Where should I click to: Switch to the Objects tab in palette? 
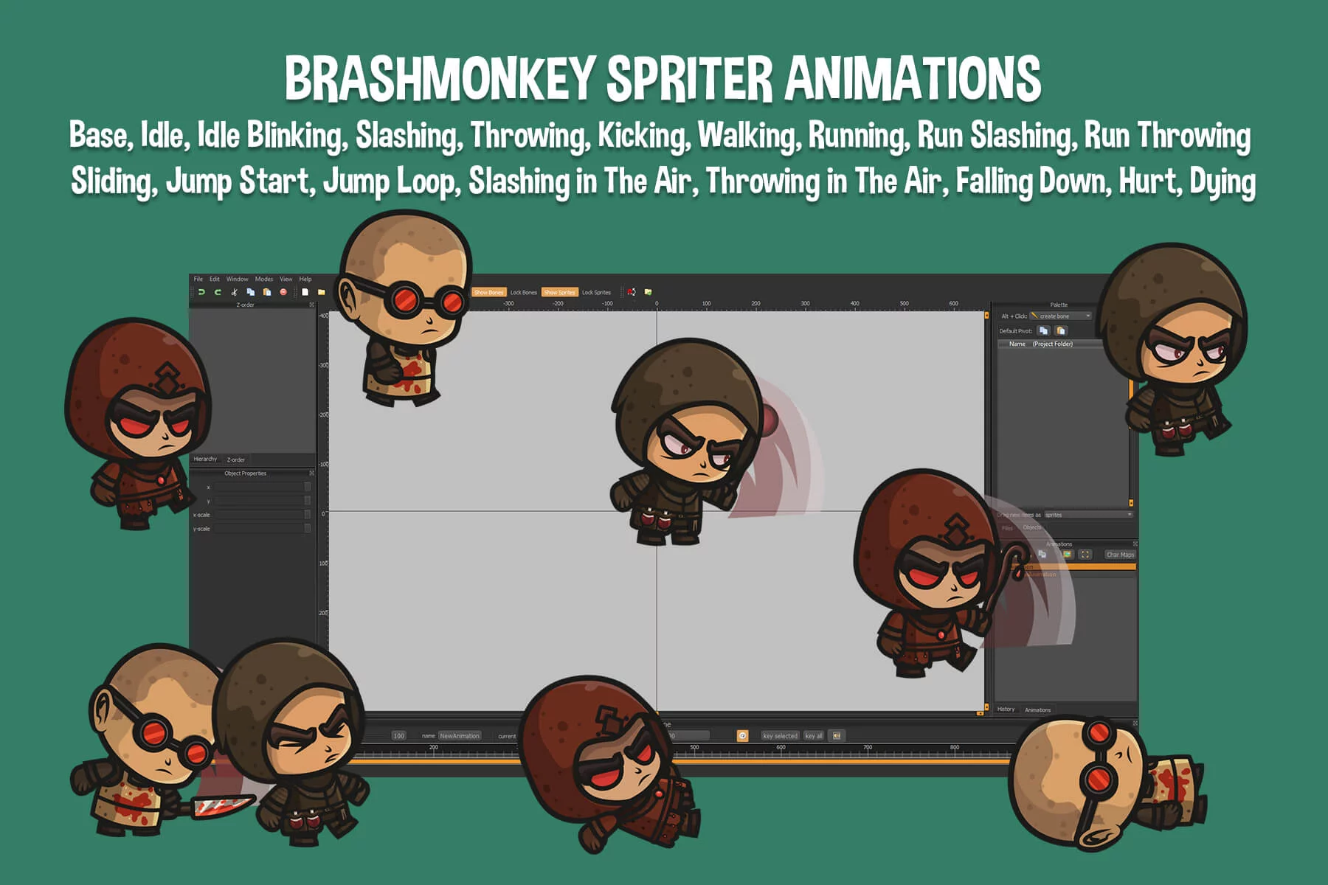[x=1032, y=527]
